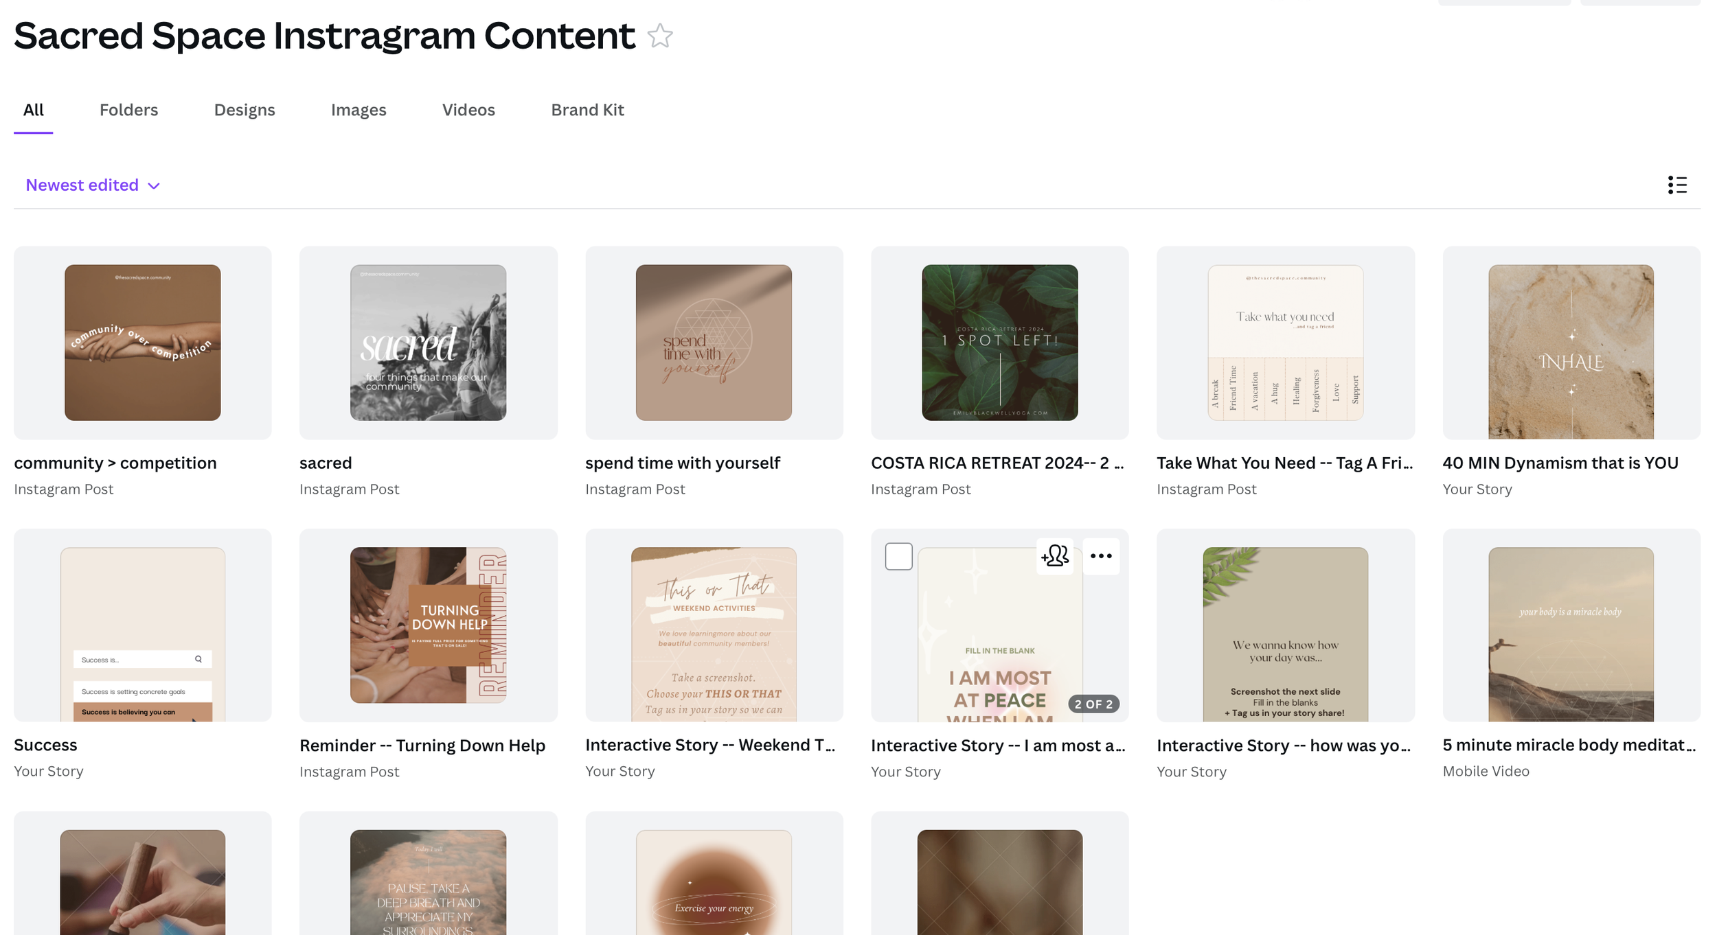The image size is (1717, 935).
Task: Open the Take what you need thumbnail
Action: [x=1286, y=343]
